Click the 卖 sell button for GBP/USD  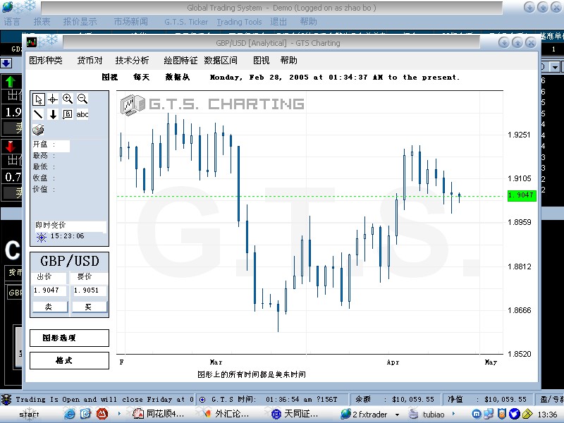tap(50, 307)
